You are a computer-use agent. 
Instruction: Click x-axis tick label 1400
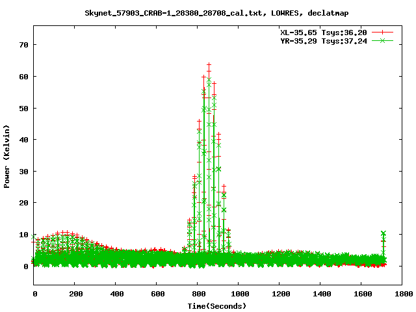tap(322, 294)
